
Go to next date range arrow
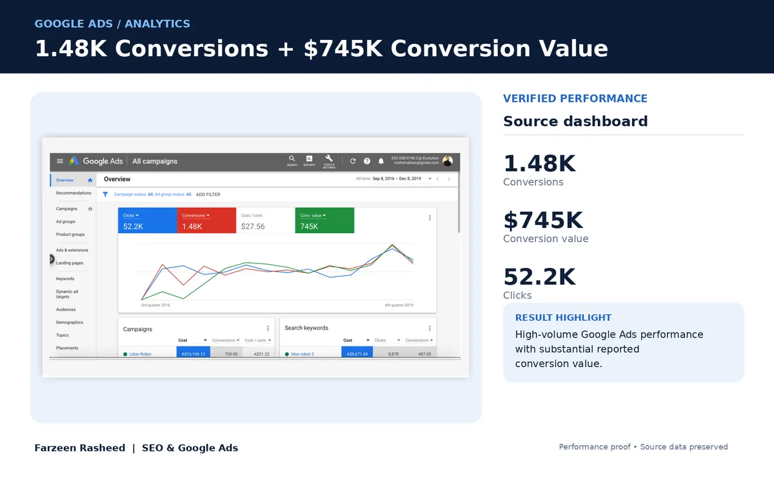[450, 178]
